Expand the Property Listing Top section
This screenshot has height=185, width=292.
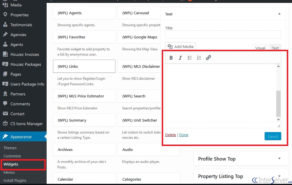coord(279,176)
